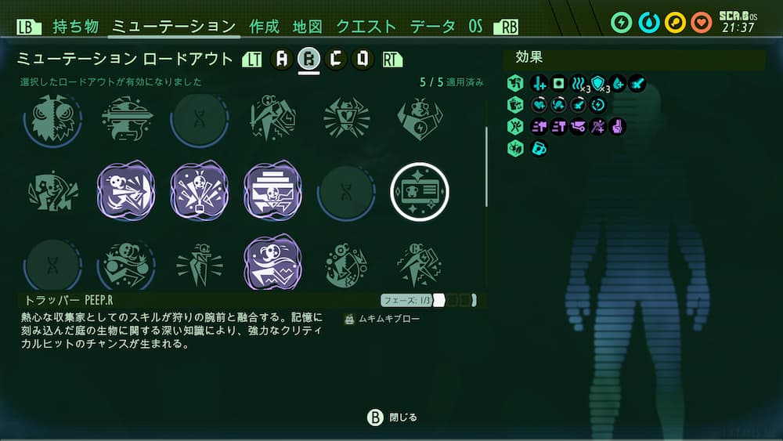Toggle the first purple activated mutation
The image size is (783, 441).
126,191
